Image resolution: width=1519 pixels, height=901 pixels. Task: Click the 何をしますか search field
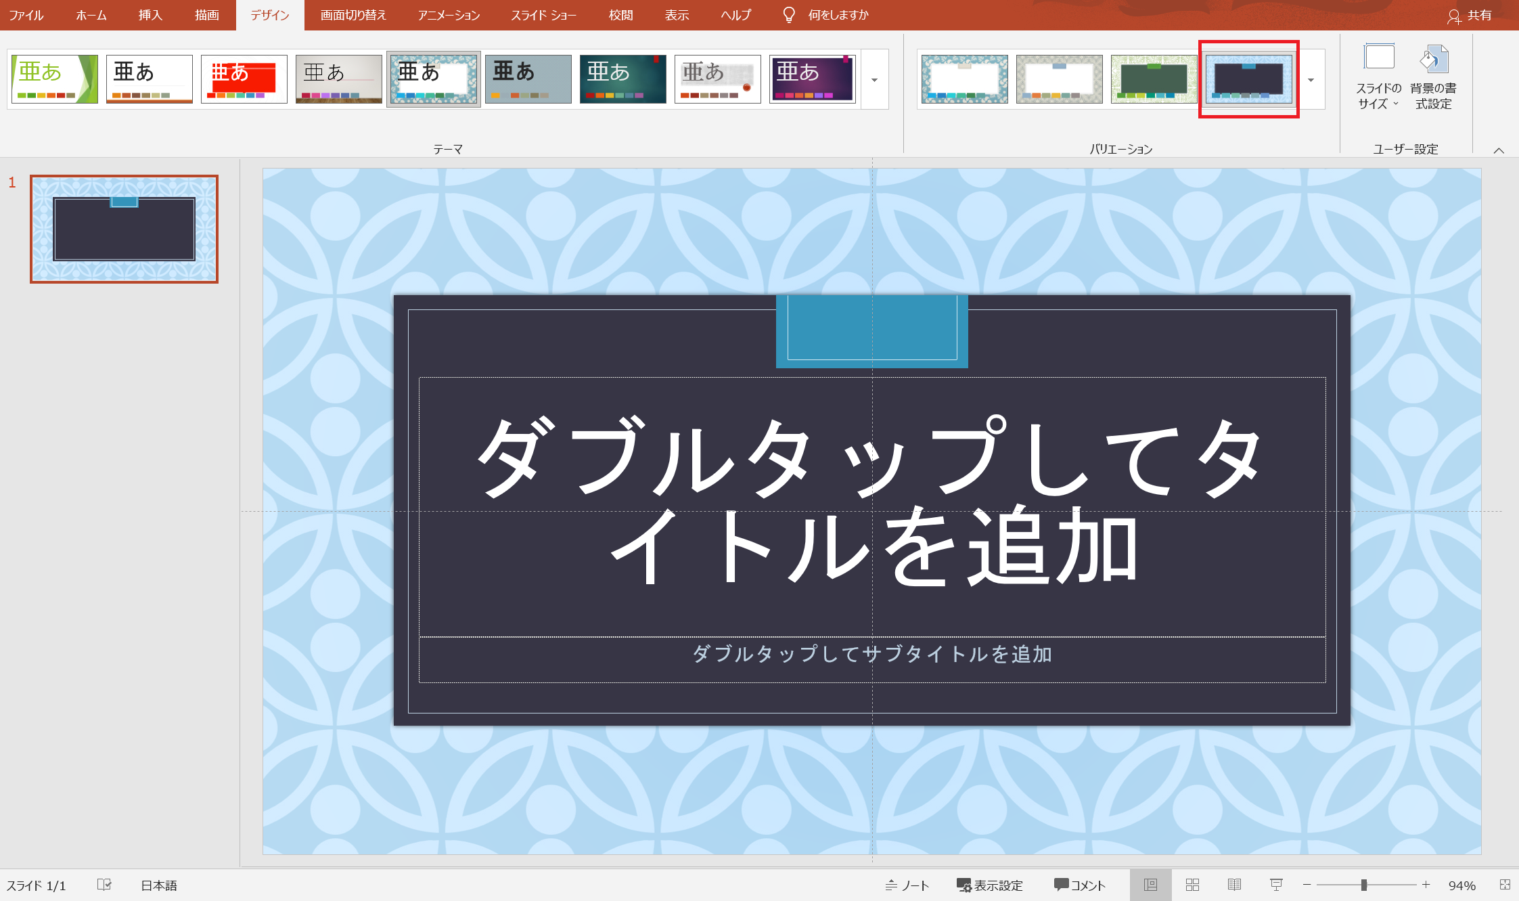(x=838, y=15)
